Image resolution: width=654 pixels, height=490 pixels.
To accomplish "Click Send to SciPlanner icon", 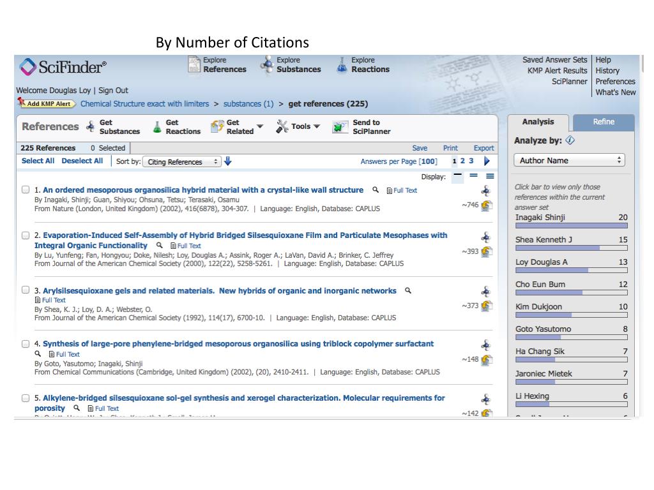I will 340,127.
